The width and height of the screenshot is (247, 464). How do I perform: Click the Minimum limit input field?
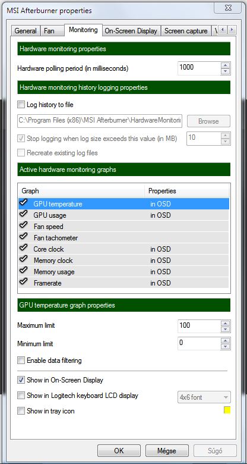point(199,343)
